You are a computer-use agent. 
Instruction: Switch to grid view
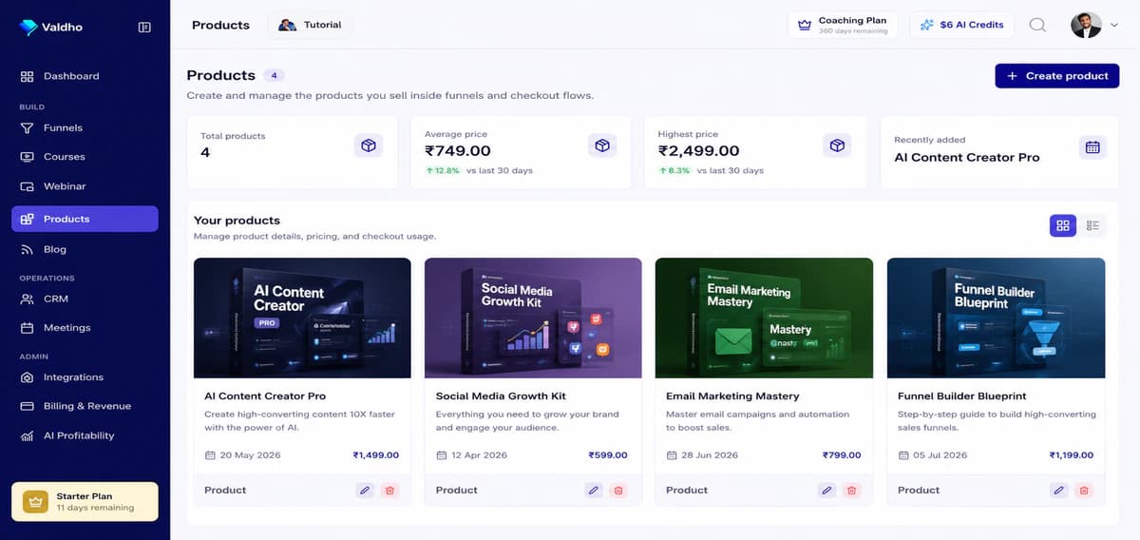(1063, 225)
